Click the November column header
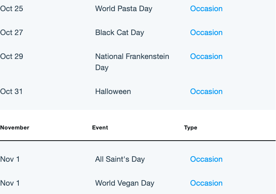This screenshot has width=276, height=194. (x=15, y=127)
